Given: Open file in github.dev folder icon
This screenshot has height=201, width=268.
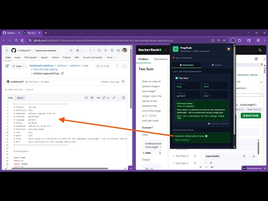Looking at the screenshot, I should pos(86,98).
